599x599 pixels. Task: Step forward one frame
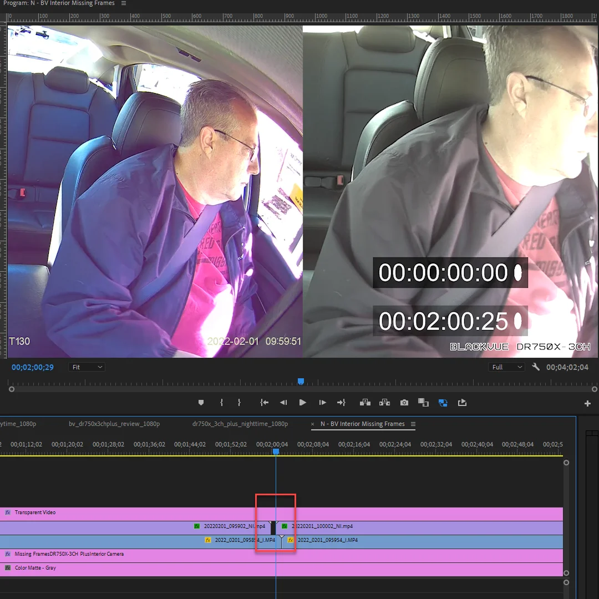(322, 403)
